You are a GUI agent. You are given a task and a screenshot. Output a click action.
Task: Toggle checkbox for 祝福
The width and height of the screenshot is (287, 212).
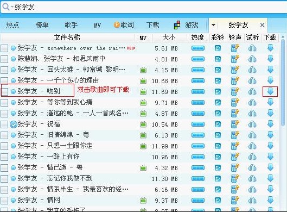tap(4, 124)
